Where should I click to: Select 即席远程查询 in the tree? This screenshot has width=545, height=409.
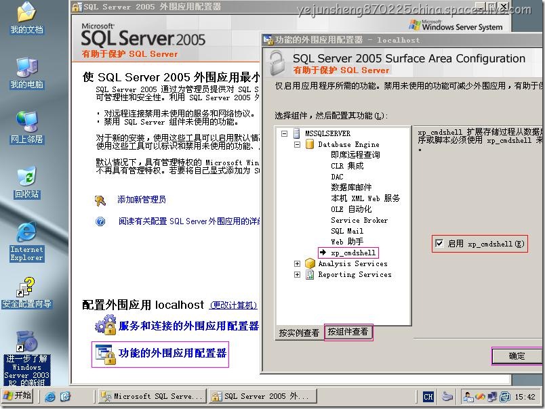pos(355,155)
